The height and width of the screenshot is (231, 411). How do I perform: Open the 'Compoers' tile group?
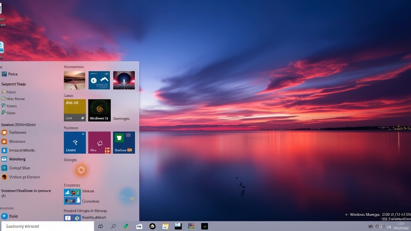click(81, 201)
